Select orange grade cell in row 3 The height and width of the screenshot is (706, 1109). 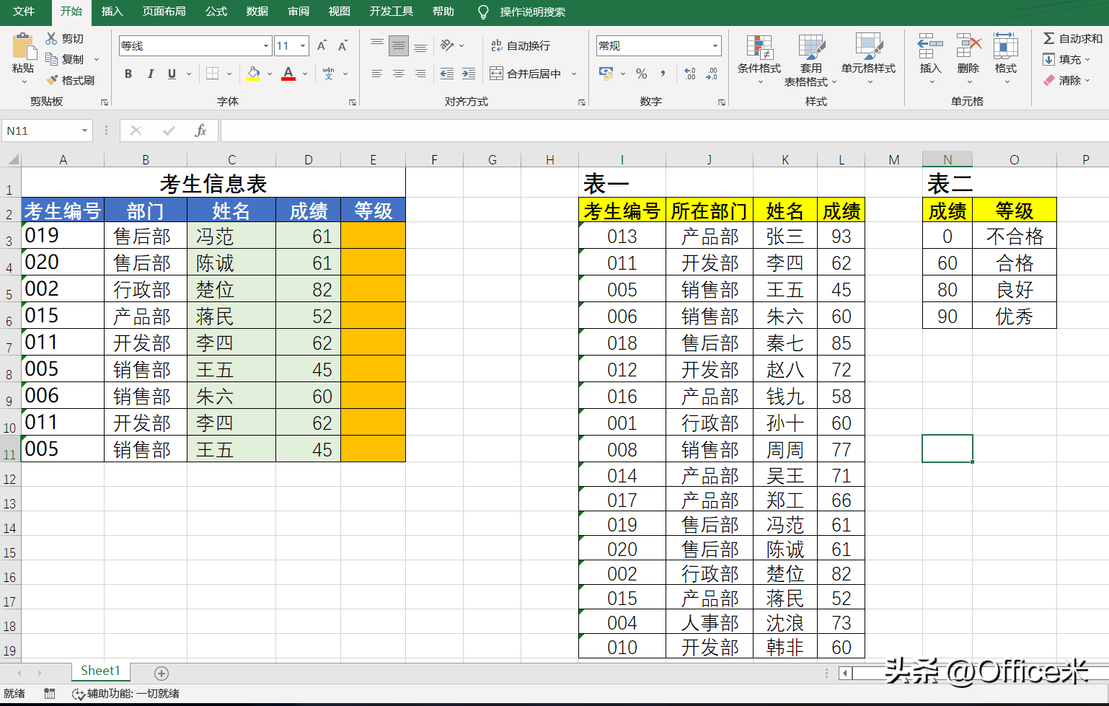tap(374, 236)
